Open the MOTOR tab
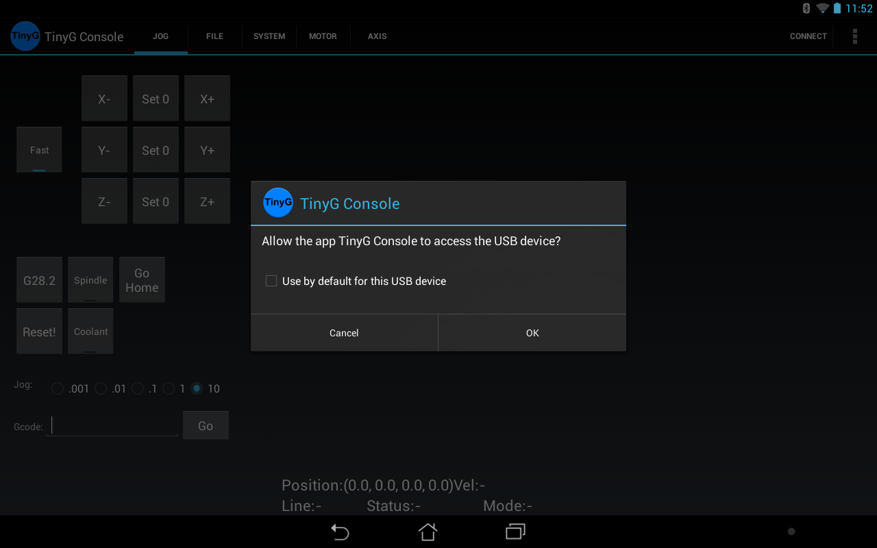The width and height of the screenshot is (877, 548). 323,36
